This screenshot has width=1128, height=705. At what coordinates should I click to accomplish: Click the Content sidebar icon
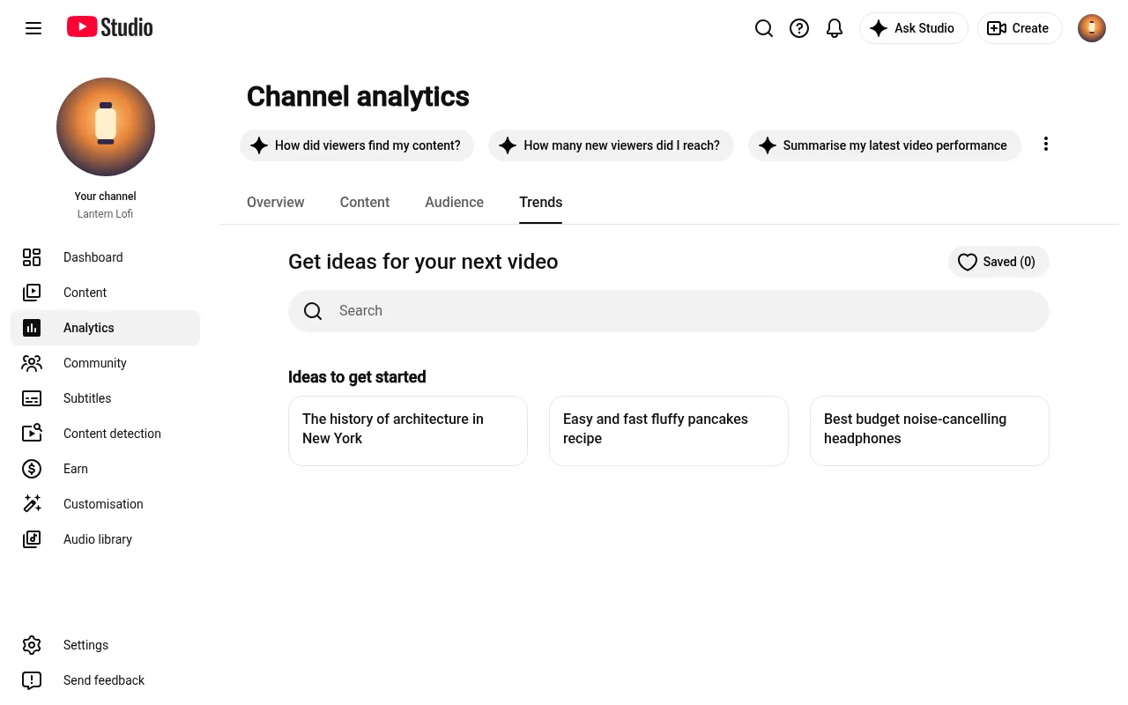32,293
